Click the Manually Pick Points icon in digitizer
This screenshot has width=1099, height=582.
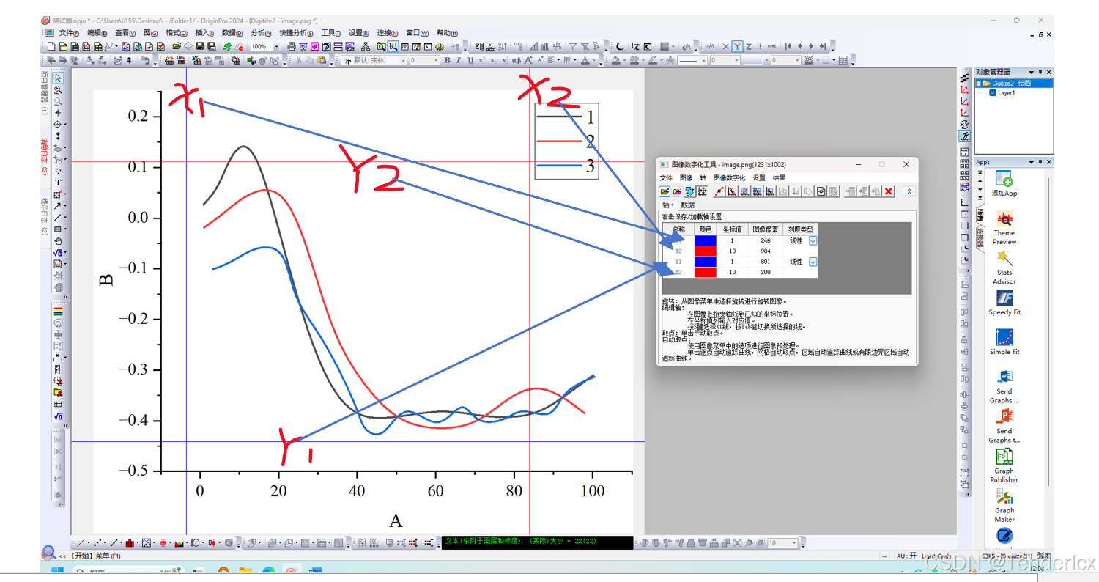click(x=719, y=191)
